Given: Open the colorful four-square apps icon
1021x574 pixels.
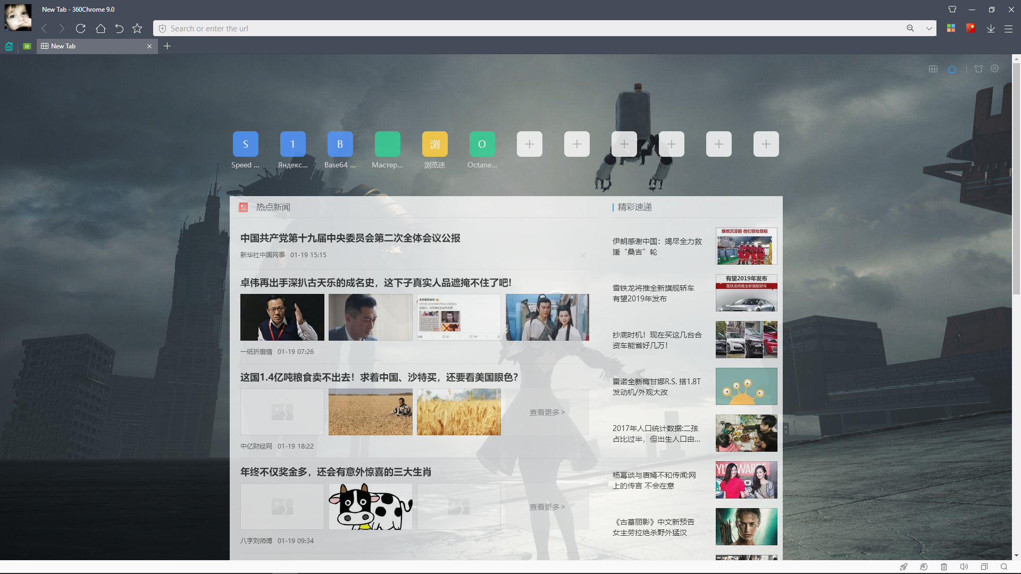Looking at the screenshot, I should [x=951, y=29].
